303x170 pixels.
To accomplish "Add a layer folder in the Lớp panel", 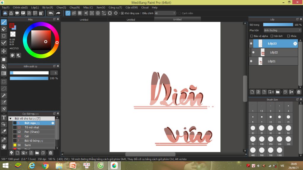I will point(278,92).
